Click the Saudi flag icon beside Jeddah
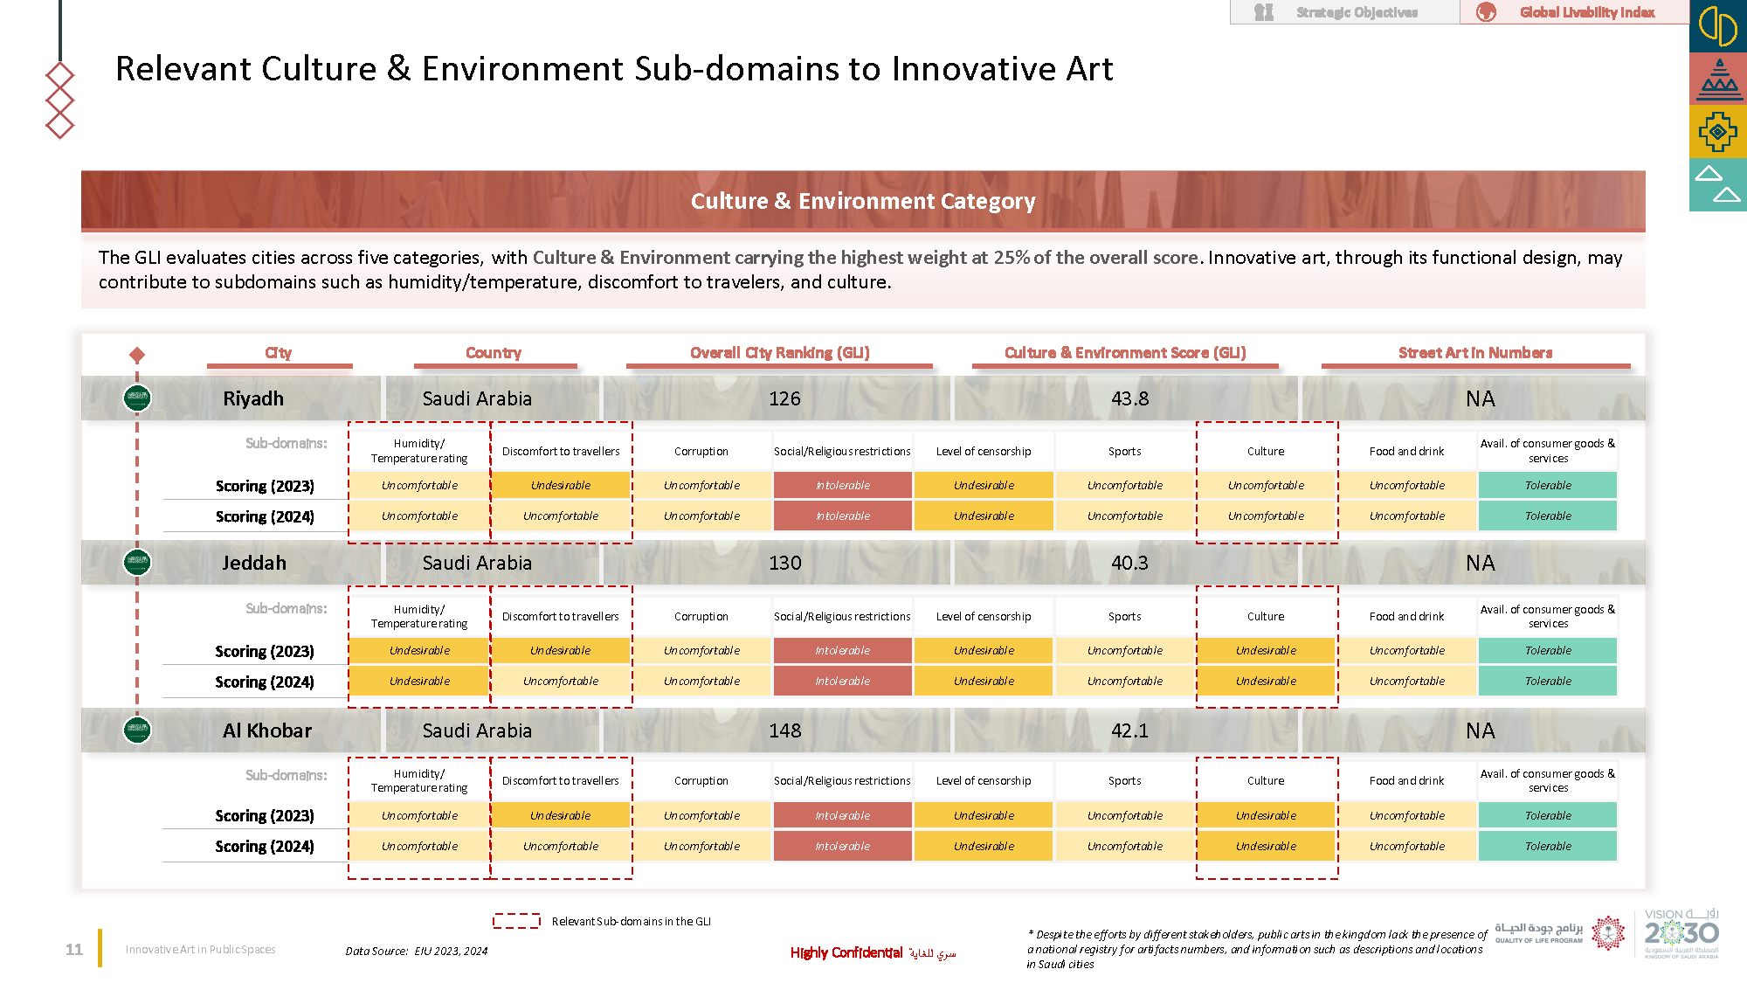1747x983 pixels. click(x=137, y=562)
